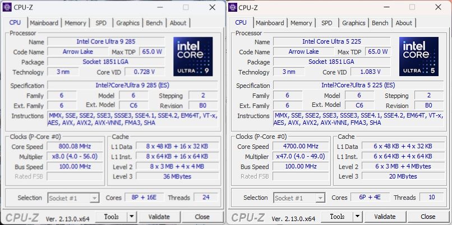The image size is (452, 225).
Task: Click Level 3 cache value 20 MBytes
Action: [403, 176]
